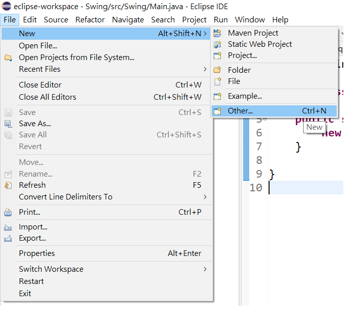Click the Save All icon
Screen dimensions: 354x315
coord(8,135)
